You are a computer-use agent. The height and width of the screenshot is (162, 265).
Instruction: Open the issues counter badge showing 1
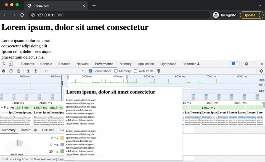pos(235,64)
